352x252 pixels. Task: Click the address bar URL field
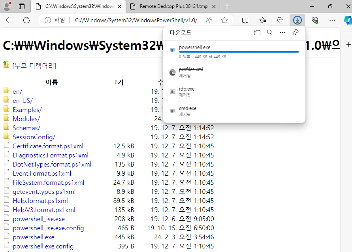click(x=136, y=20)
